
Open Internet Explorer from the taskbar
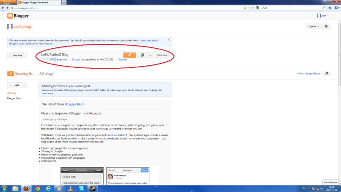coord(48,189)
